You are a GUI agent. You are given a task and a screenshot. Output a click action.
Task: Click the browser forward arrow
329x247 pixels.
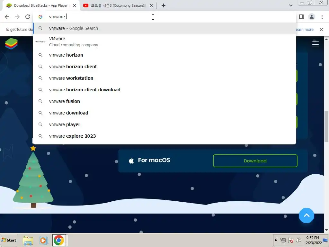click(x=17, y=17)
